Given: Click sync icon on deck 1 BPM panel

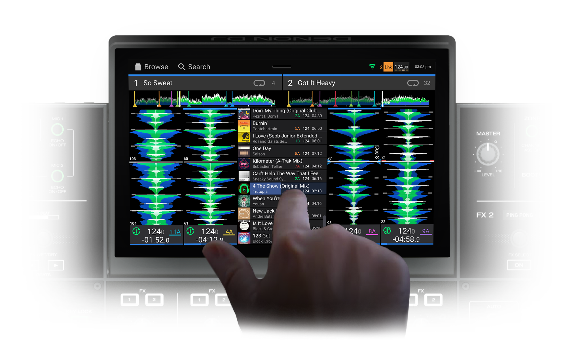Looking at the screenshot, I should [x=136, y=231].
